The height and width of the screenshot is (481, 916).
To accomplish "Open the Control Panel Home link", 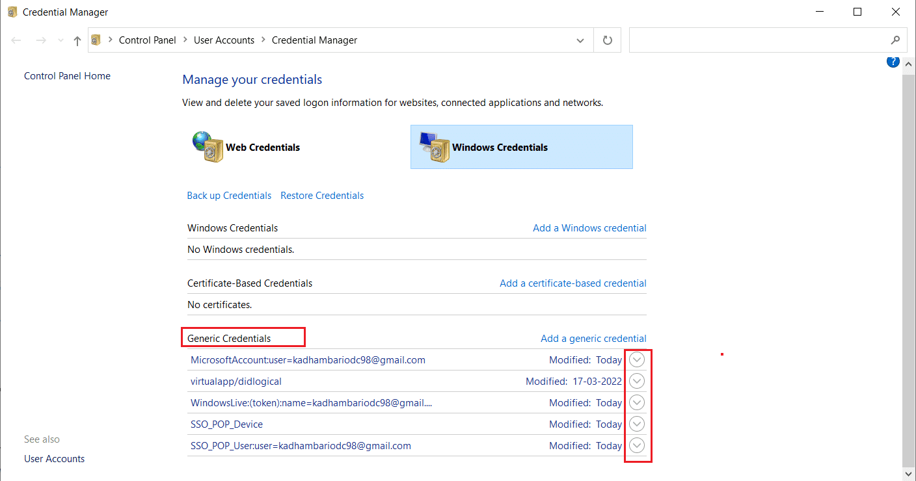I will point(67,76).
